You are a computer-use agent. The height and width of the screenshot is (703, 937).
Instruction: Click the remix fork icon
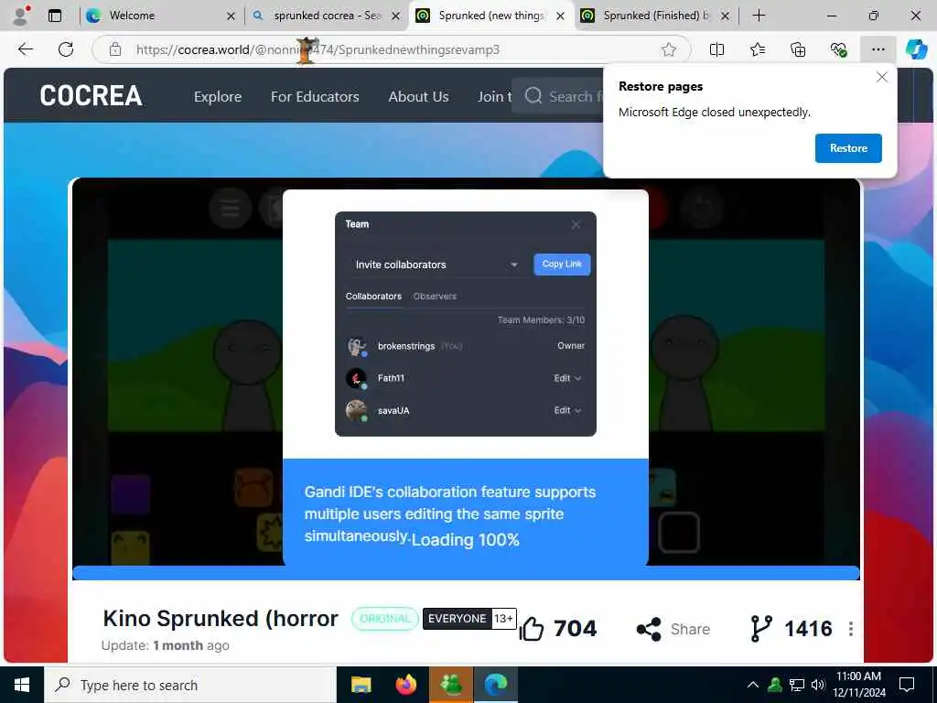click(x=760, y=629)
